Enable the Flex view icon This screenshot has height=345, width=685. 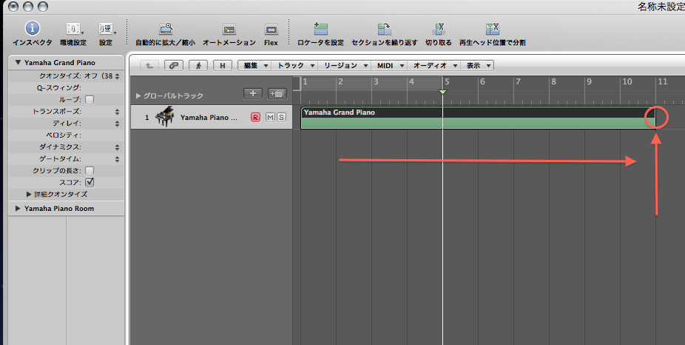[271, 30]
